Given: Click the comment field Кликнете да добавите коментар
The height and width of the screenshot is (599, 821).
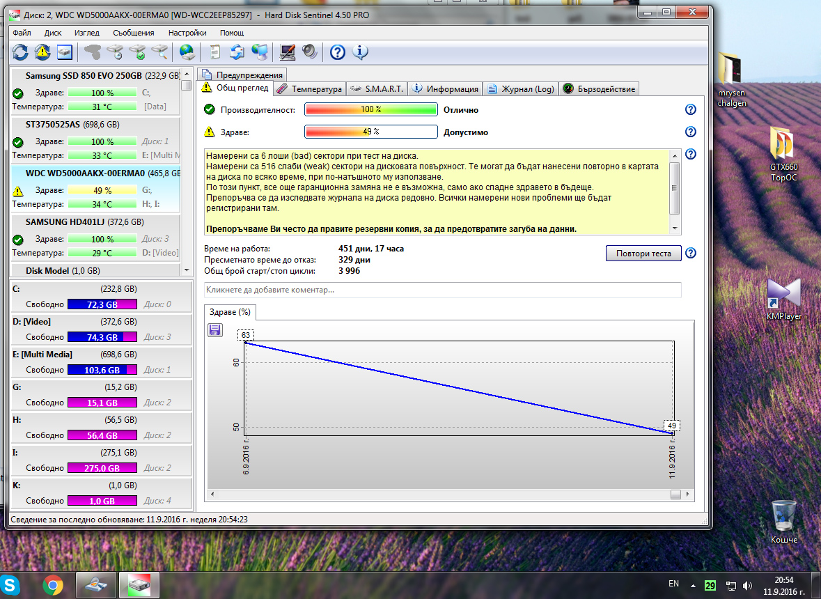Looking at the screenshot, I should [442, 290].
